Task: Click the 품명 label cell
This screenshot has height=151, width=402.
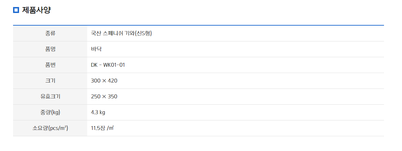Action: pyautogui.click(x=50, y=49)
